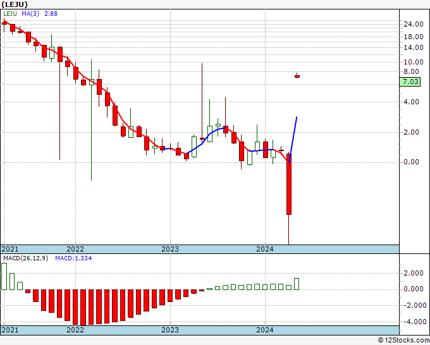Click the 10.00 price axis label
The height and width of the screenshot is (345, 430).
pos(414,62)
